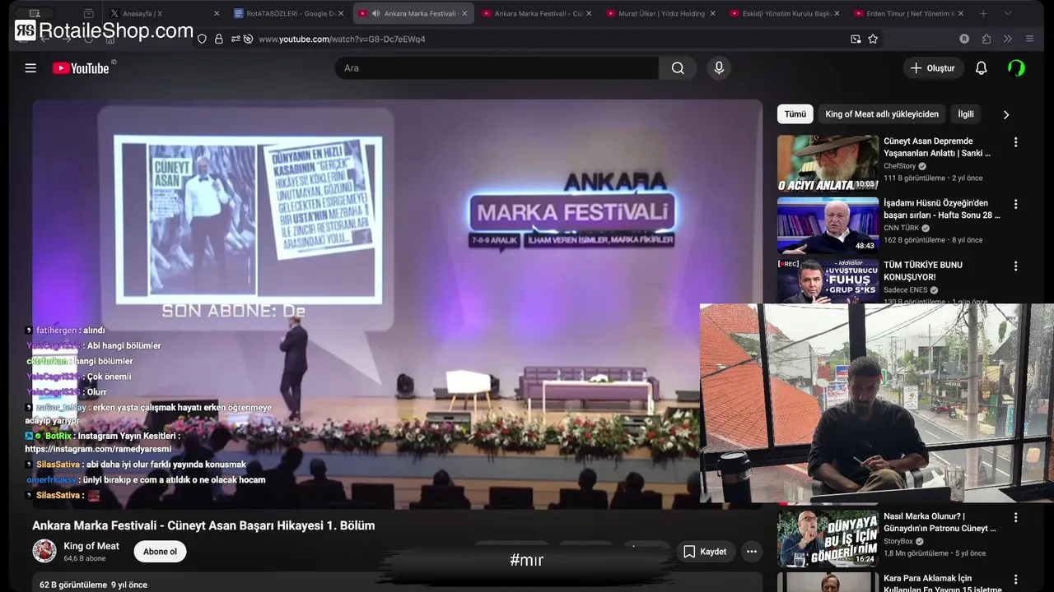Click the video title Ankara Marka Festivali
Image resolution: width=1054 pixels, height=592 pixels.
click(203, 525)
